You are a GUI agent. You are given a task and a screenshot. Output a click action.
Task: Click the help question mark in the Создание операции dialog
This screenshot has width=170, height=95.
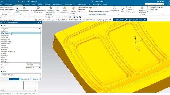pyautogui.click(x=38, y=22)
